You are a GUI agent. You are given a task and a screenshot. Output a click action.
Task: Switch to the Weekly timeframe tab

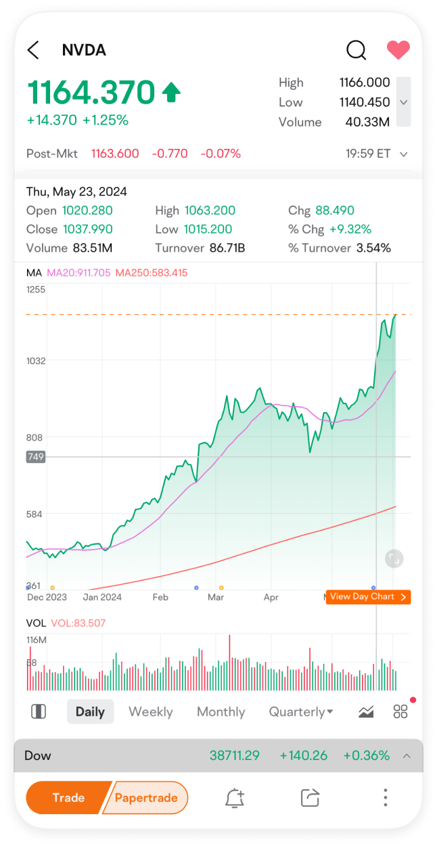click(150, 711)
